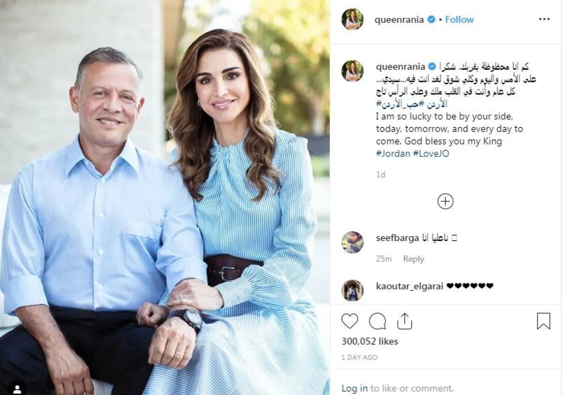Save the post with the bookmark icon

[x=543, y=321]
